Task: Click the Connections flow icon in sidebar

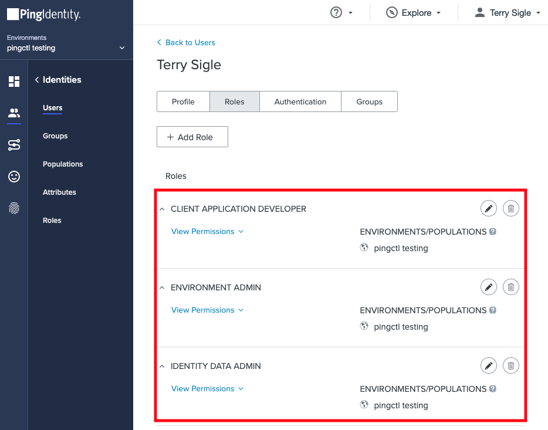Action: click(13, 145)
